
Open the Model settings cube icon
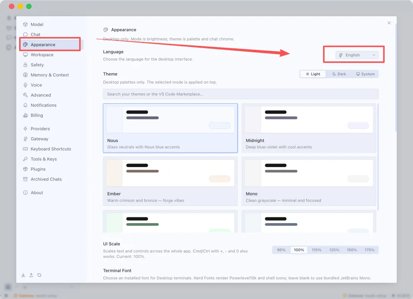(25, 24)
